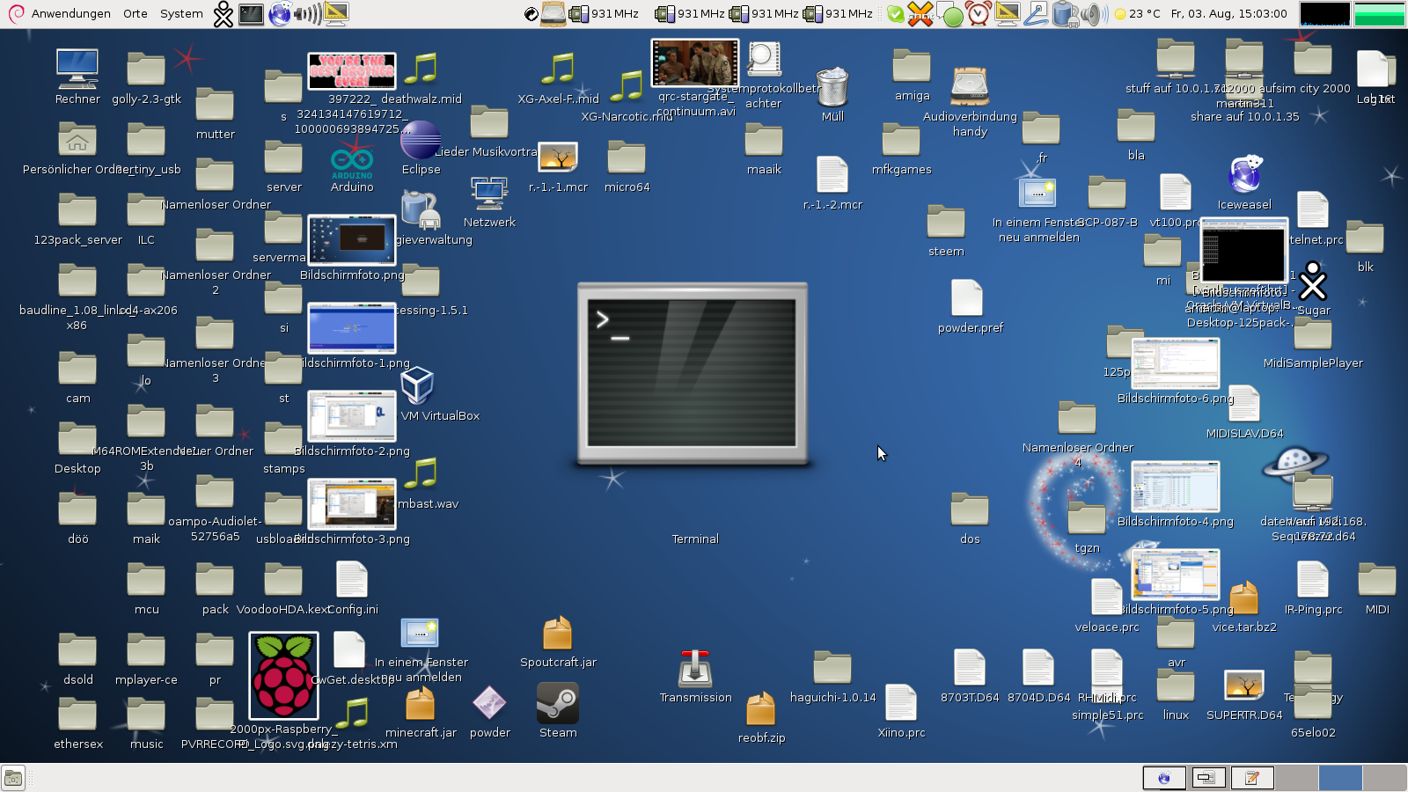The width and height of the screenshot is (1408, 792).
Task: Select the VM VirtualBox desktop icon
Action: pyautogui.click(x=417, y=386)
